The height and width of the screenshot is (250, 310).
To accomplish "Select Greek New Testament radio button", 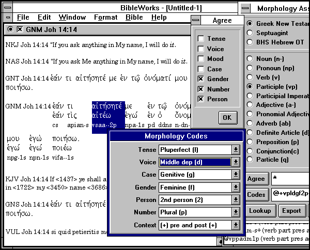I will point(250,24).
